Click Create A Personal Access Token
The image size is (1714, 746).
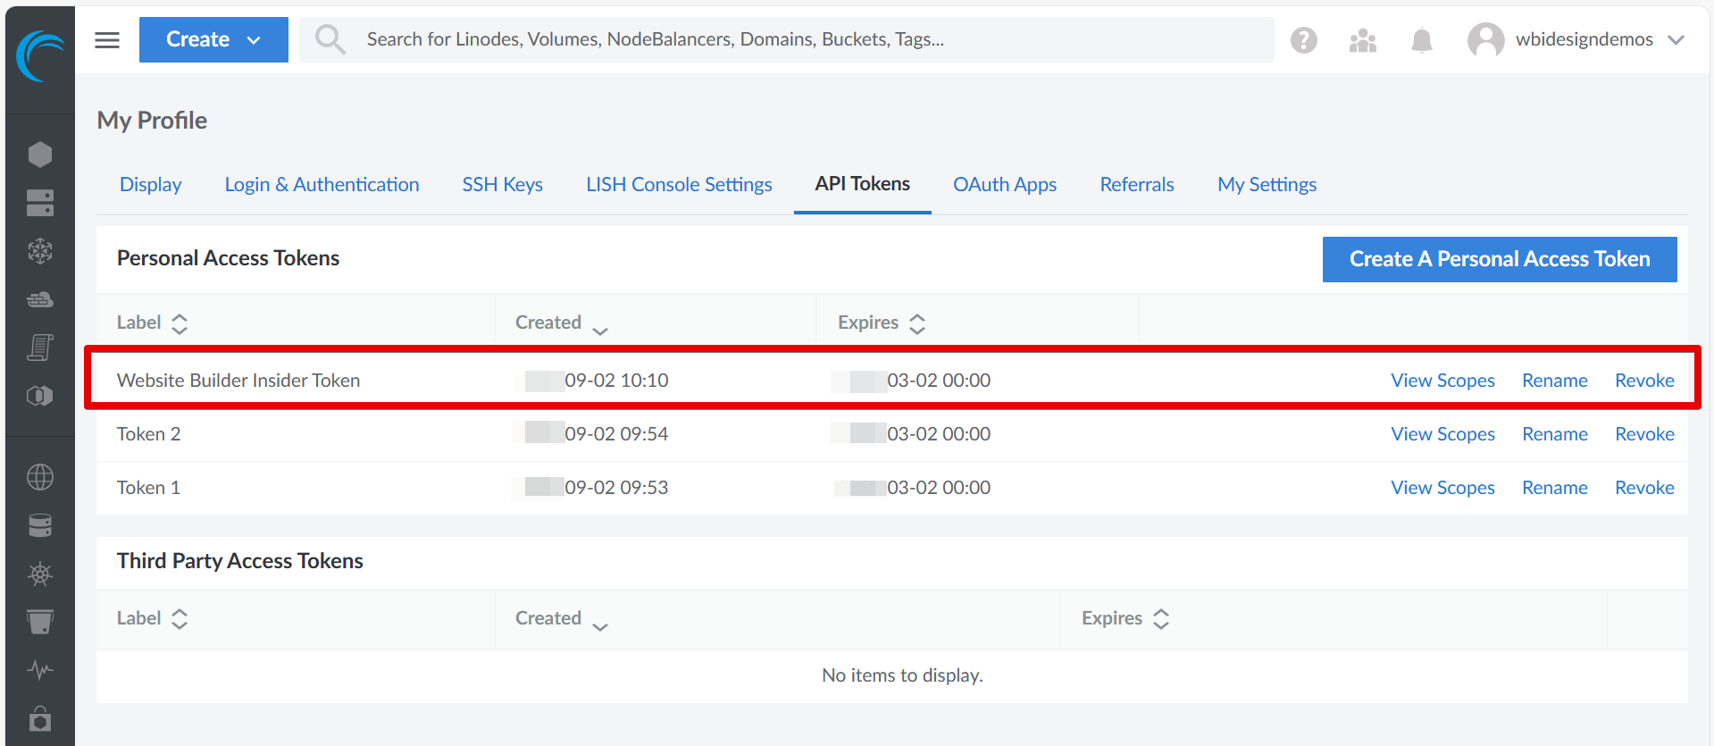[1499, 259]
